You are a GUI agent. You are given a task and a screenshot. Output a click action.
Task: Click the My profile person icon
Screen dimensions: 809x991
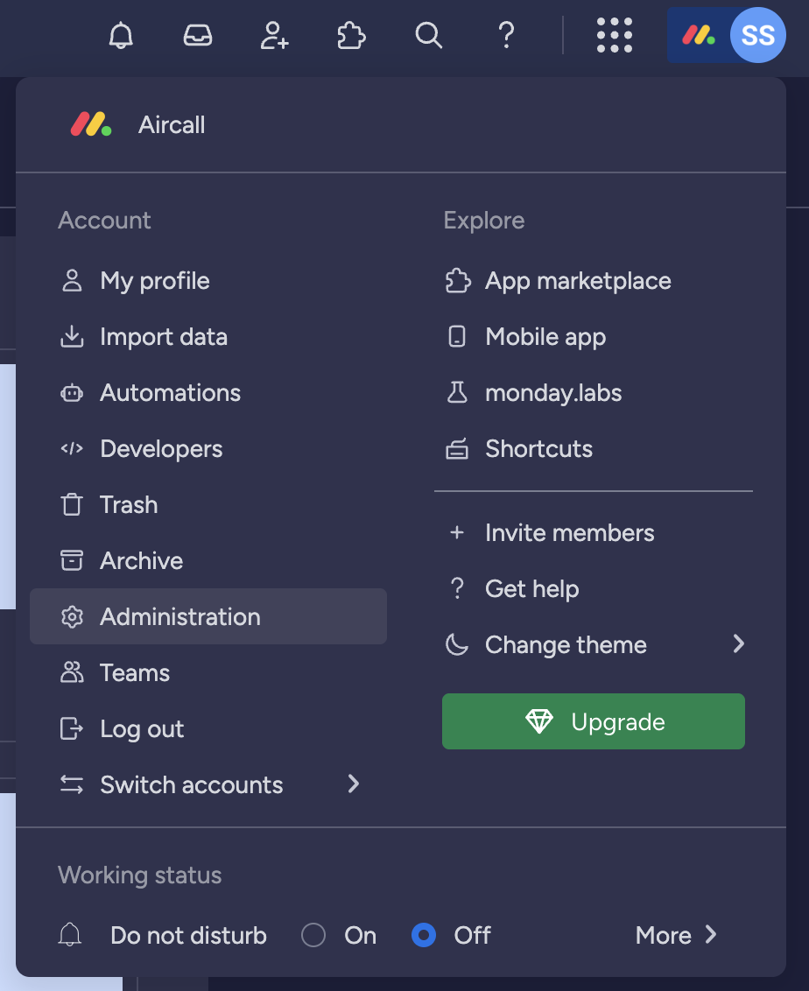coord(72,281)
